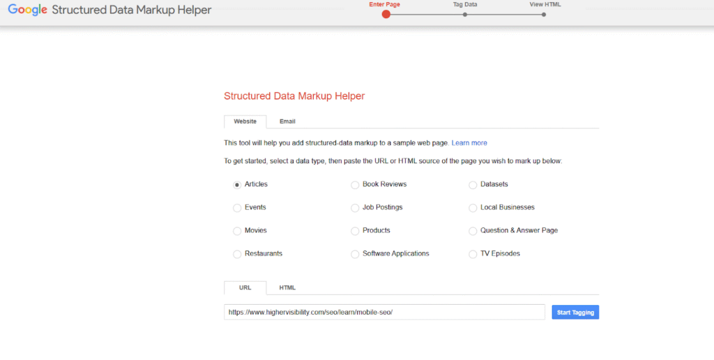Pick the Book Reviews option
714x360 pixels.
click(356, 185)
